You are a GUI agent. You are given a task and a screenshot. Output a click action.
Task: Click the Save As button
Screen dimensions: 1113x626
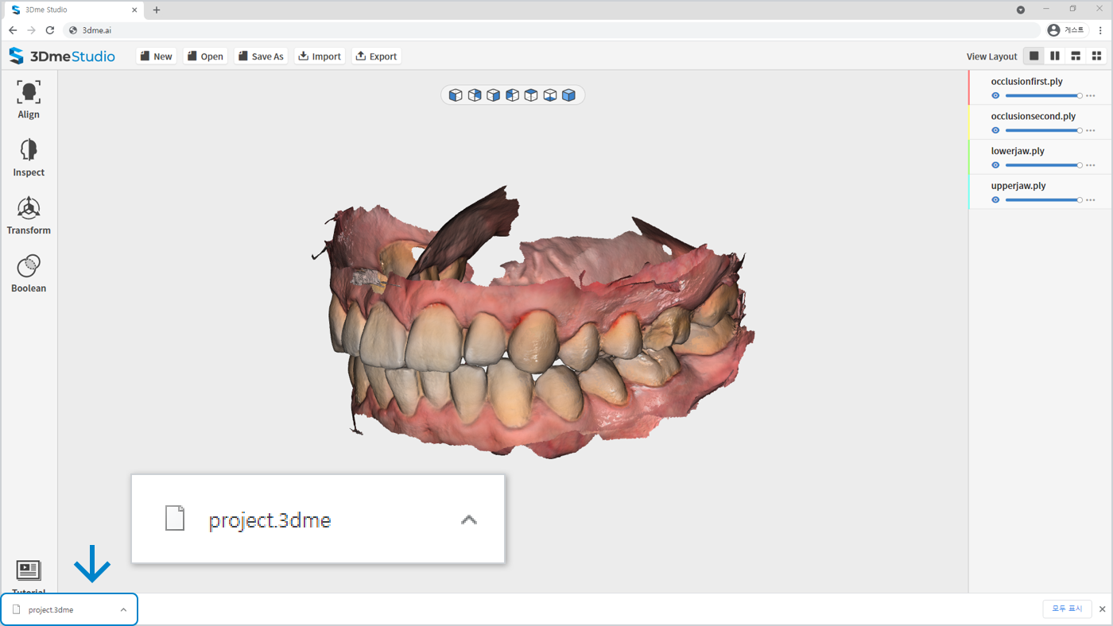pyautogui.click(x=260, y=56)
